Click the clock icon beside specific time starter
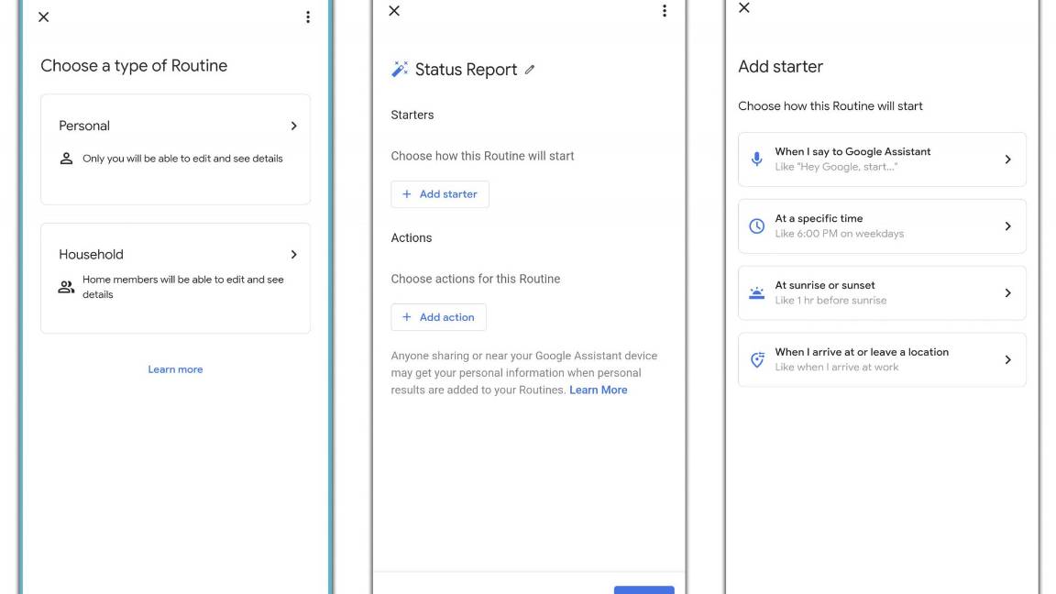Viewport: 1056px width, 594px height. pyautogui.click(x=755, y=224)
